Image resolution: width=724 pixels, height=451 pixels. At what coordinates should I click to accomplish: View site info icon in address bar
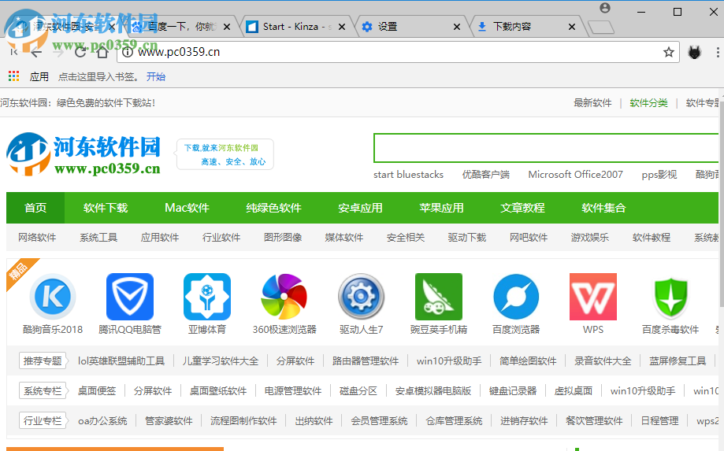tap(128, 52)
